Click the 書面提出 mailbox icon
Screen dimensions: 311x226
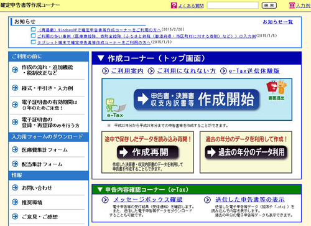[277, 90]
